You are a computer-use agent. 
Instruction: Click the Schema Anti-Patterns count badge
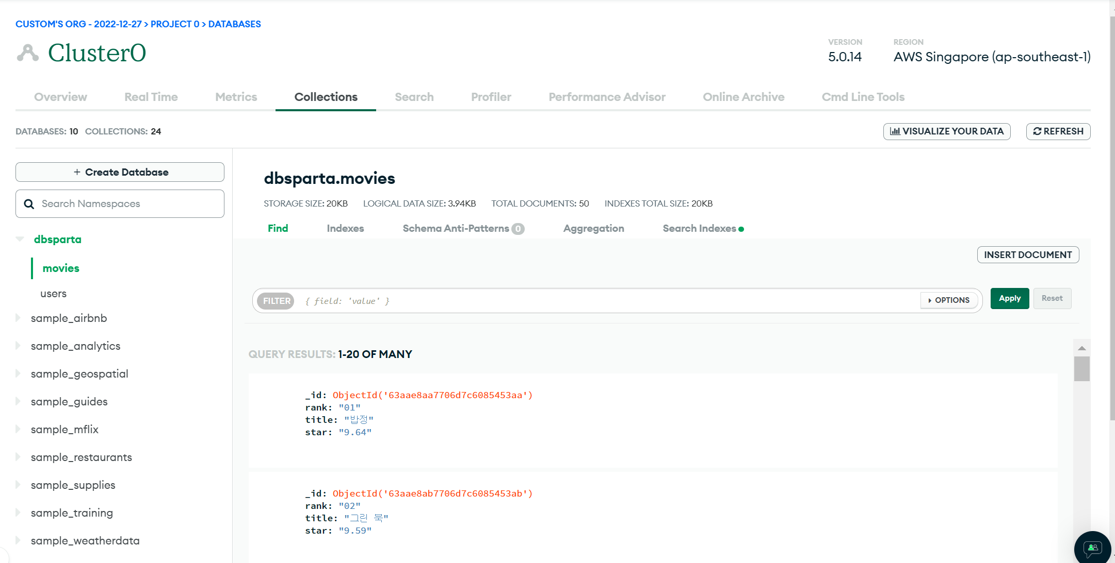pos(518,229)
